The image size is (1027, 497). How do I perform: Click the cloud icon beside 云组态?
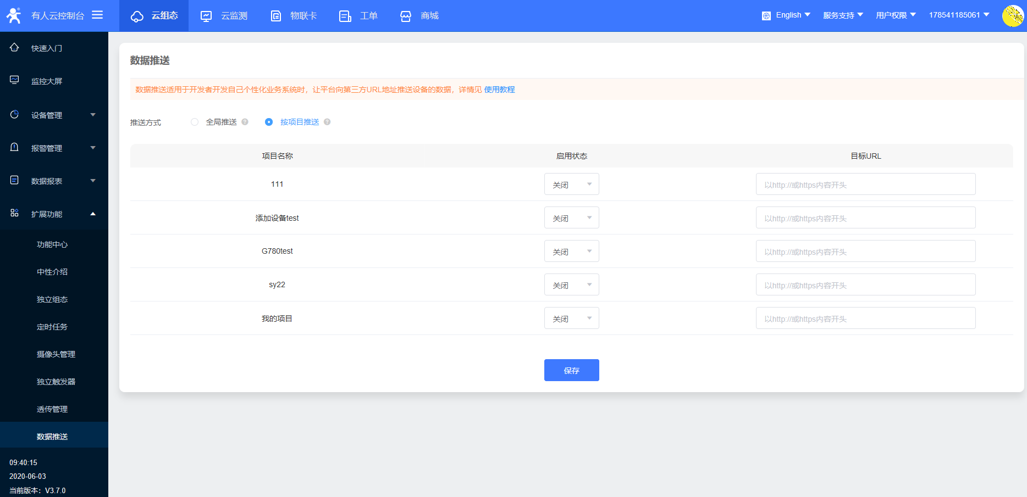pyautogui.click(x=137, y=16)
